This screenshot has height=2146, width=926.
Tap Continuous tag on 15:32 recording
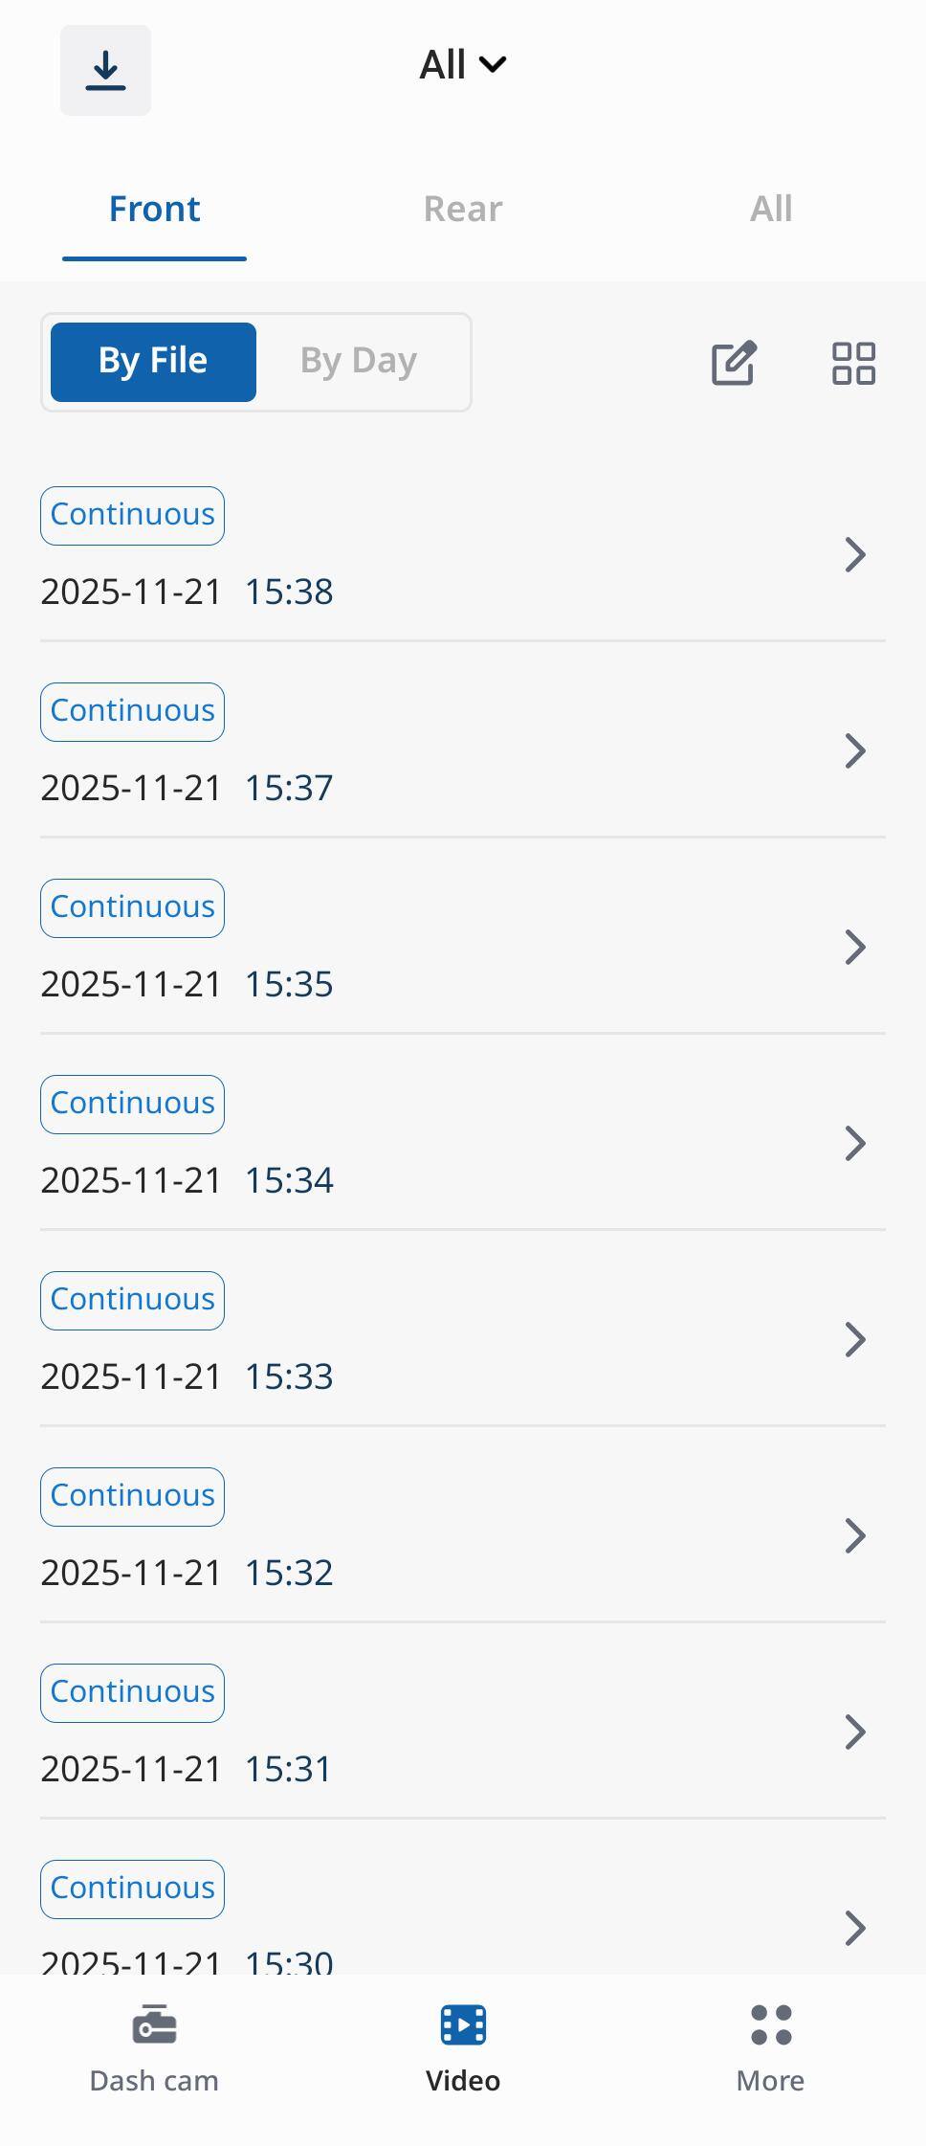click(132, 1496)
